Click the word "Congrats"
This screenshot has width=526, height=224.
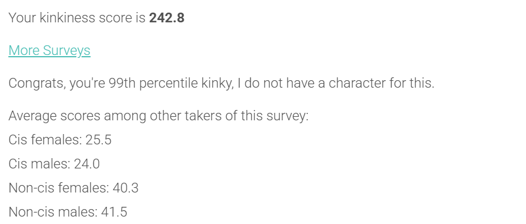(37, 83)
